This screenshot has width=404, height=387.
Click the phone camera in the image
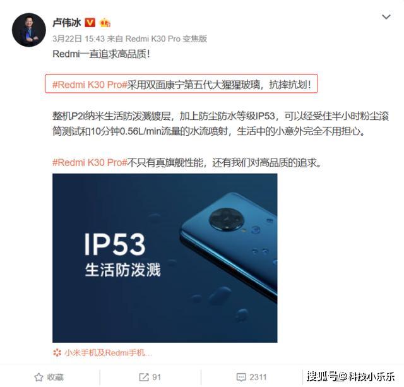click(227, 220)
